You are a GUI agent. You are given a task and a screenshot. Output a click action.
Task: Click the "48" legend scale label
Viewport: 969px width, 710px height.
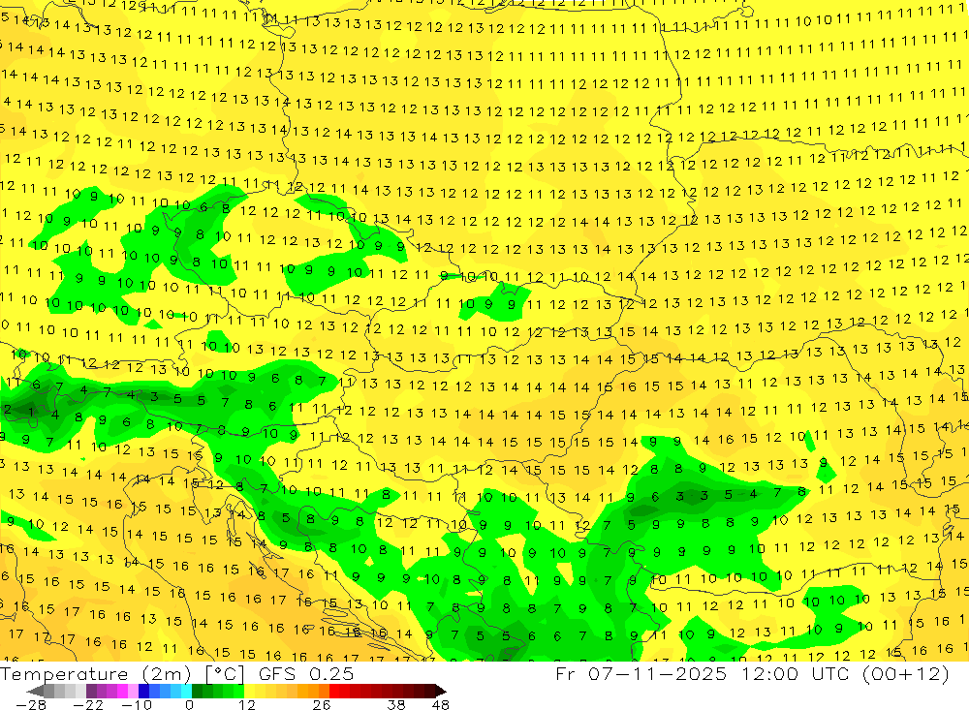440,704
